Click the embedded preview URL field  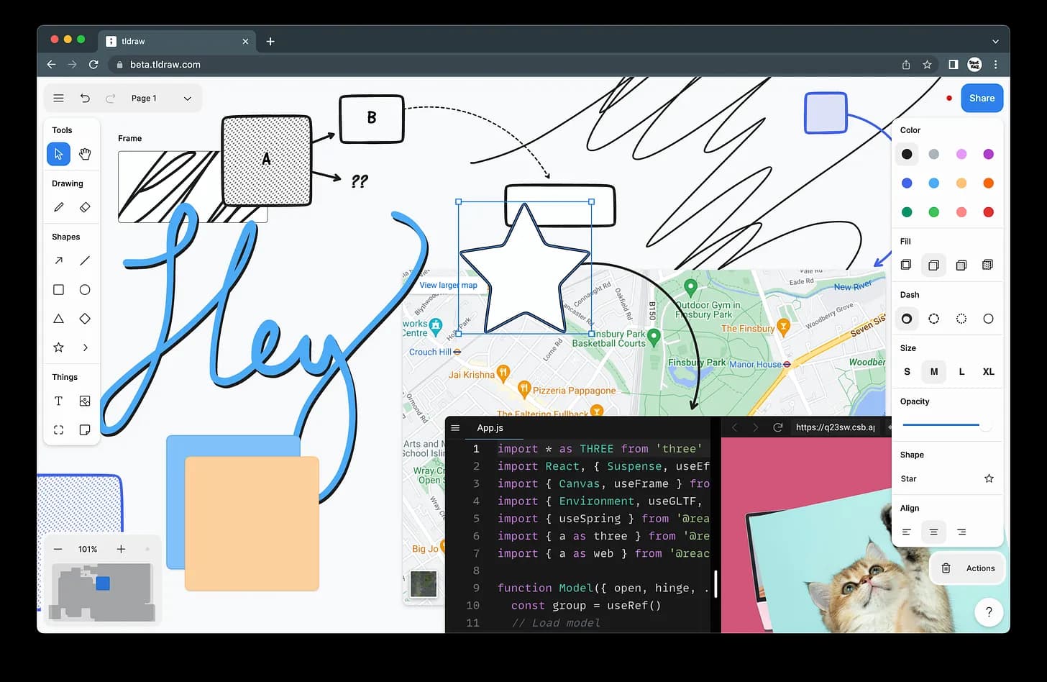(836, 427)
